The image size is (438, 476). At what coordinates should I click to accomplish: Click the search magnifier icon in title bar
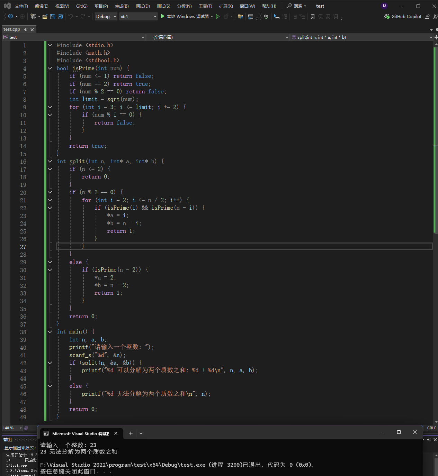(x=290, y=6)
